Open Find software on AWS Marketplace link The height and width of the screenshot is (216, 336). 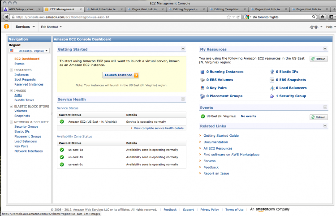[x=231, y=155]
